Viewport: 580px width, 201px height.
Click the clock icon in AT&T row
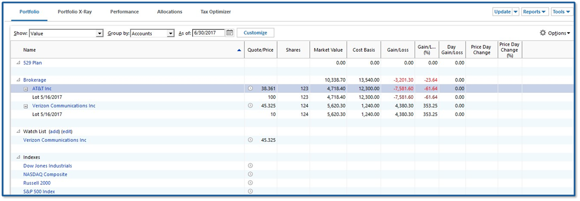click(x=250, y=88)
